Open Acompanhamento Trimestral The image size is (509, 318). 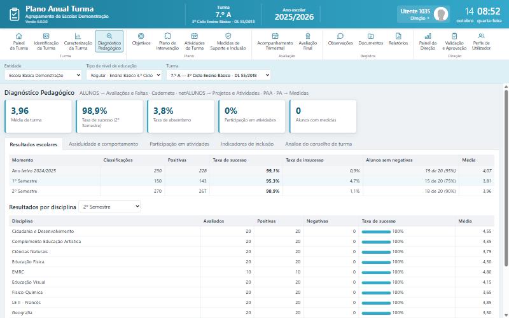pos(275,41)
